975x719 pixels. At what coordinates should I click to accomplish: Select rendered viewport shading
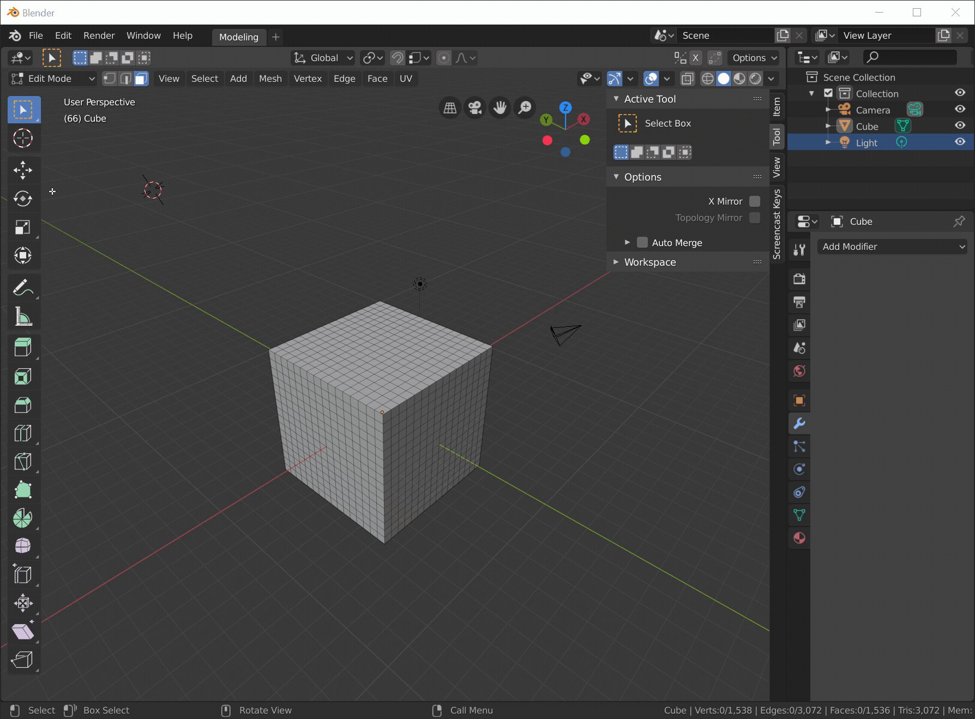click(755, 79)
